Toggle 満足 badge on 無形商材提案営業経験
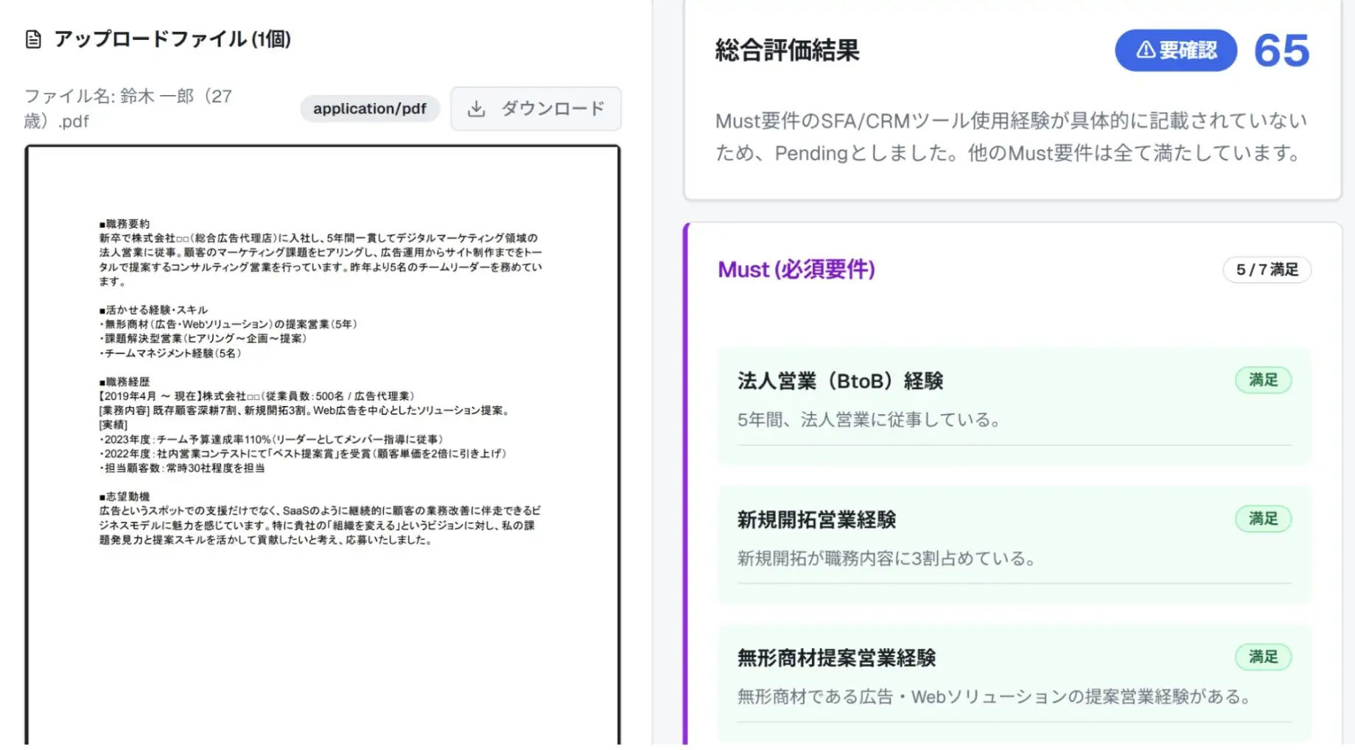The width and height of the screenshot is (1355, 750). pyautogui.click(x=1263, y=656)
